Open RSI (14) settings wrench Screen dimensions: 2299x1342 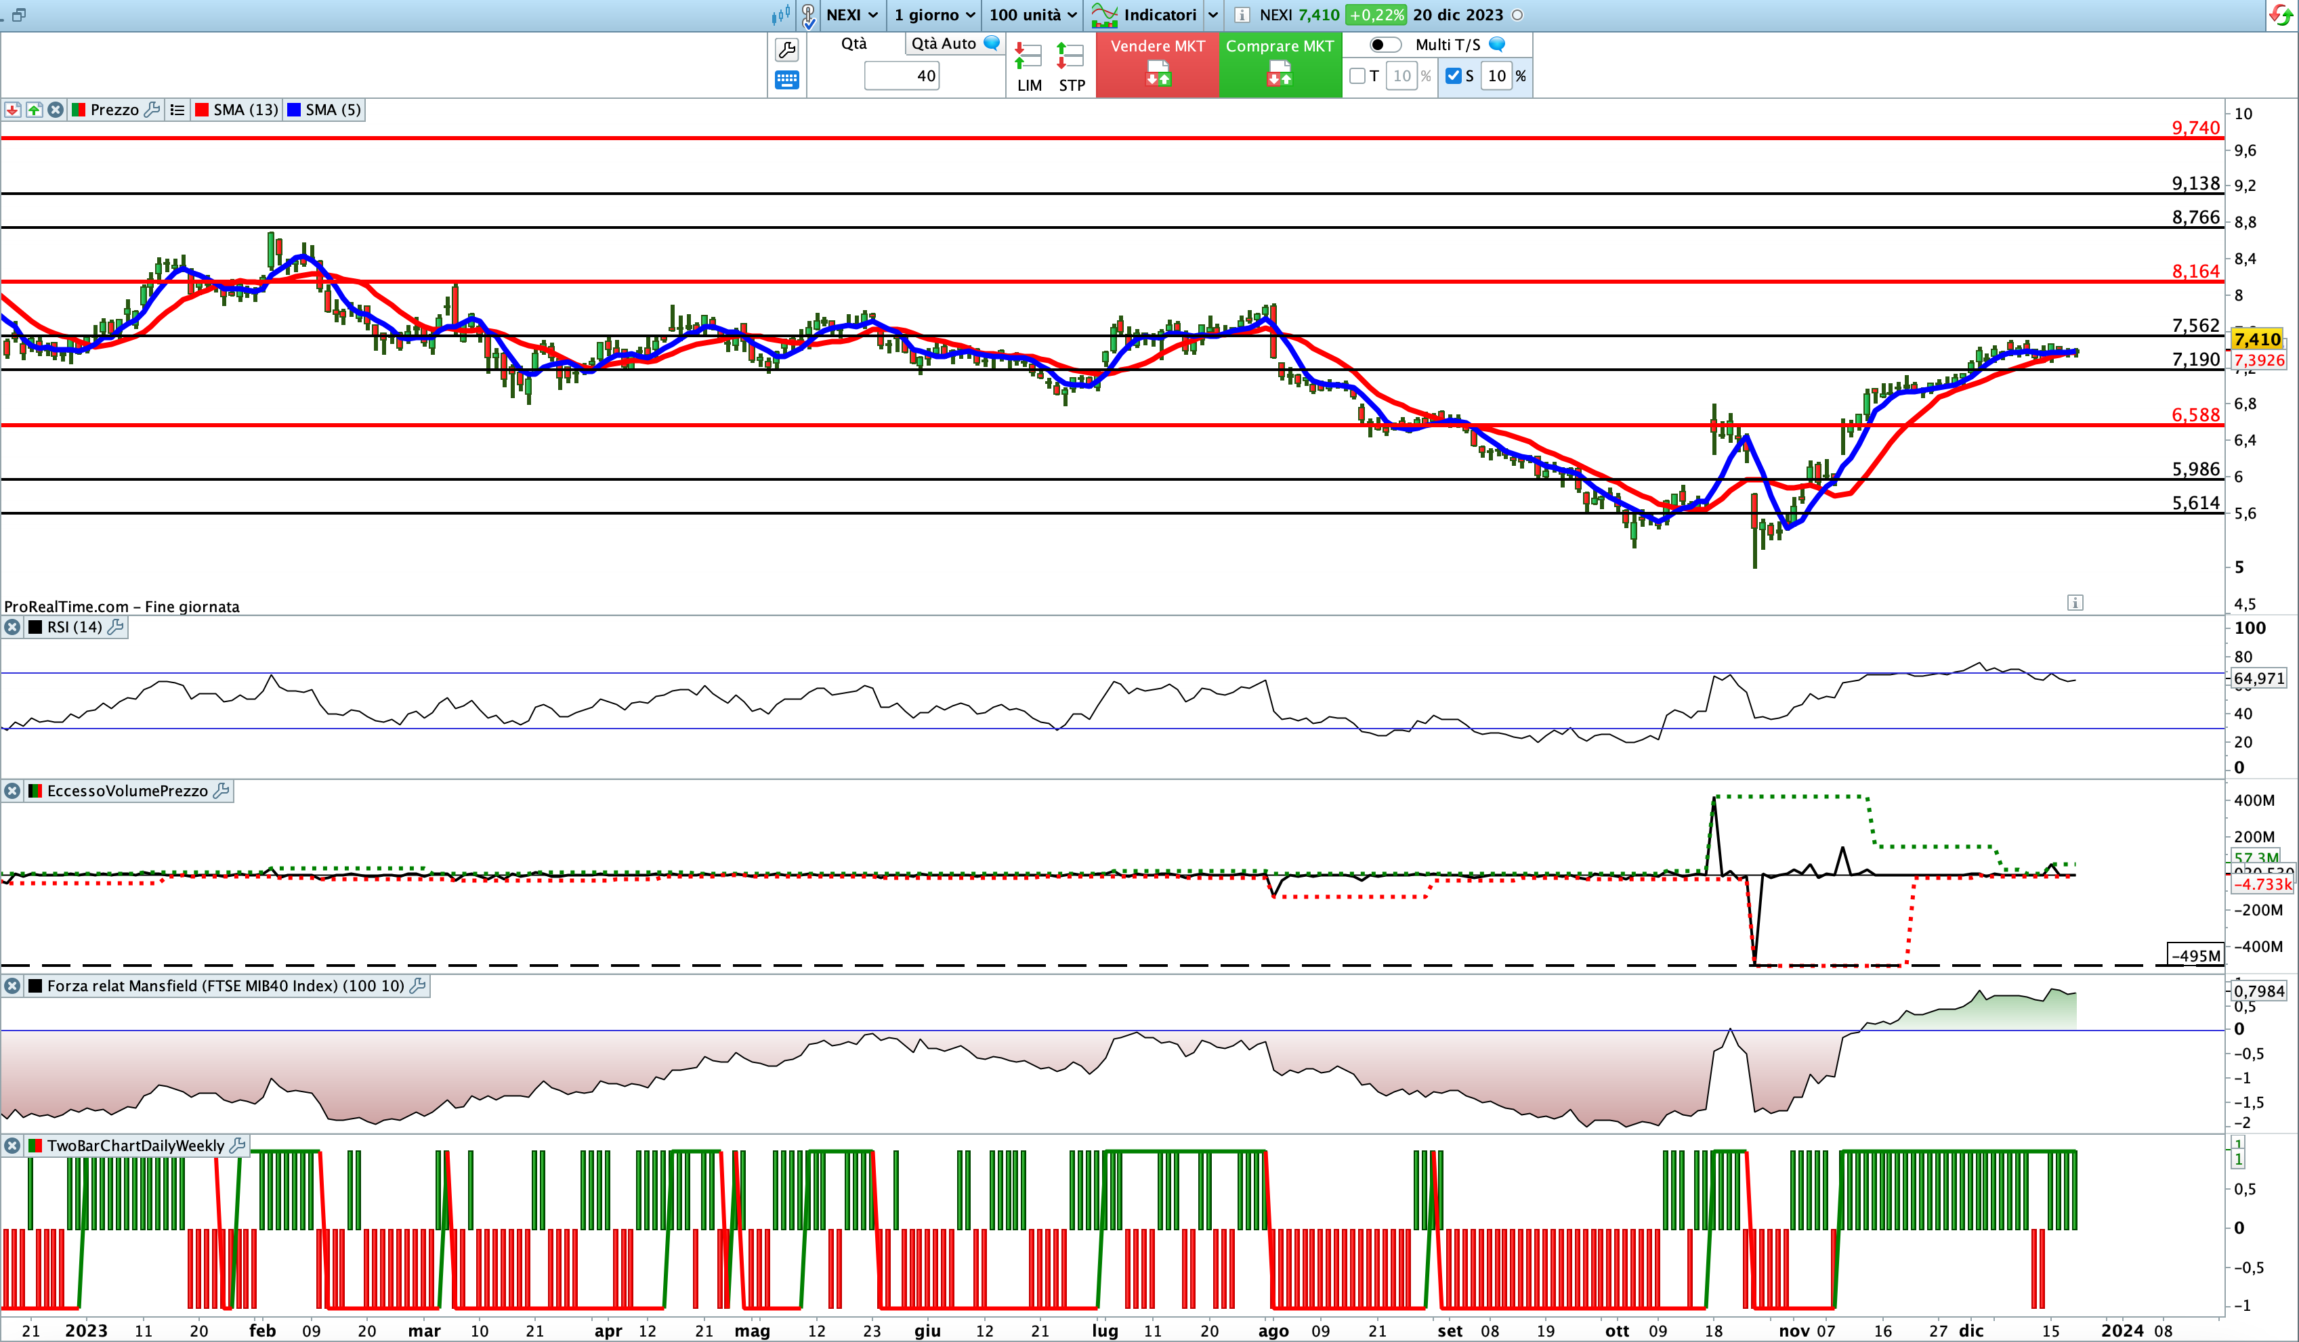[x=116, y=627]
